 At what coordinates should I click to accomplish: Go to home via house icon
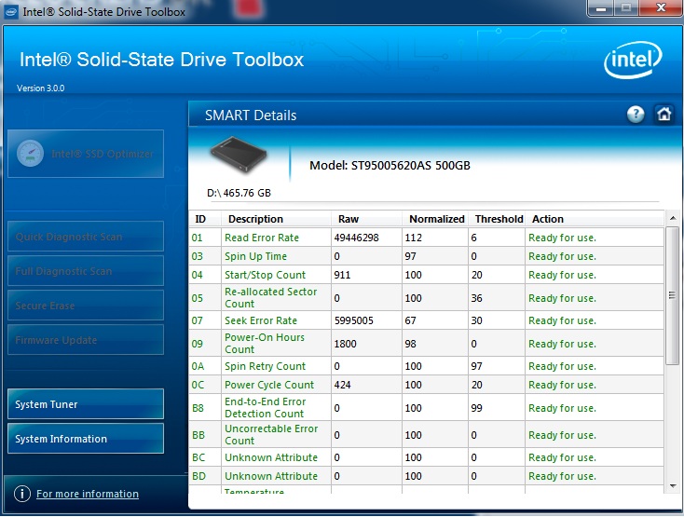[x=663, y=115]
